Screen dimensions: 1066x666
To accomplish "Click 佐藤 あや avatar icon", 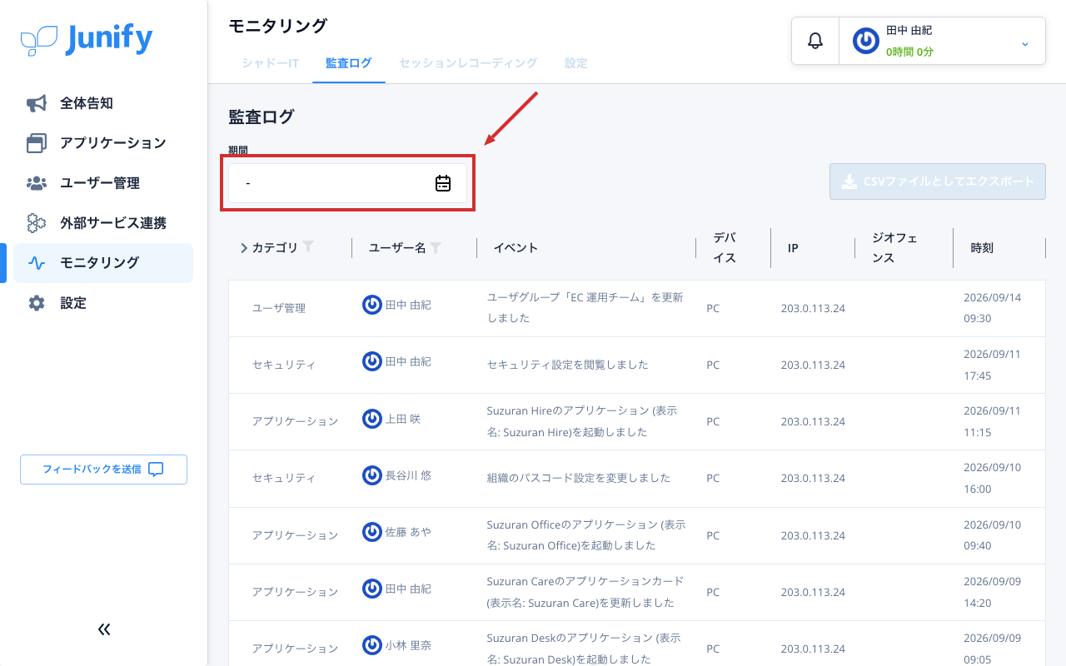I will pyautogui.click(x=372, y=532).
